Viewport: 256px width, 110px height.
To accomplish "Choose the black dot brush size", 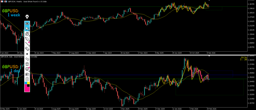I will point(27,54).
